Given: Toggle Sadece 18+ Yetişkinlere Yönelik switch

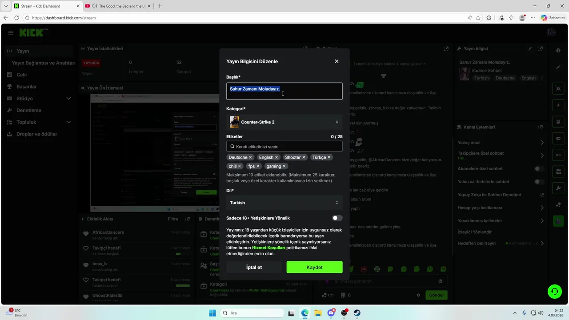Looking at the screenshot, I should click(x=337, y=218).
